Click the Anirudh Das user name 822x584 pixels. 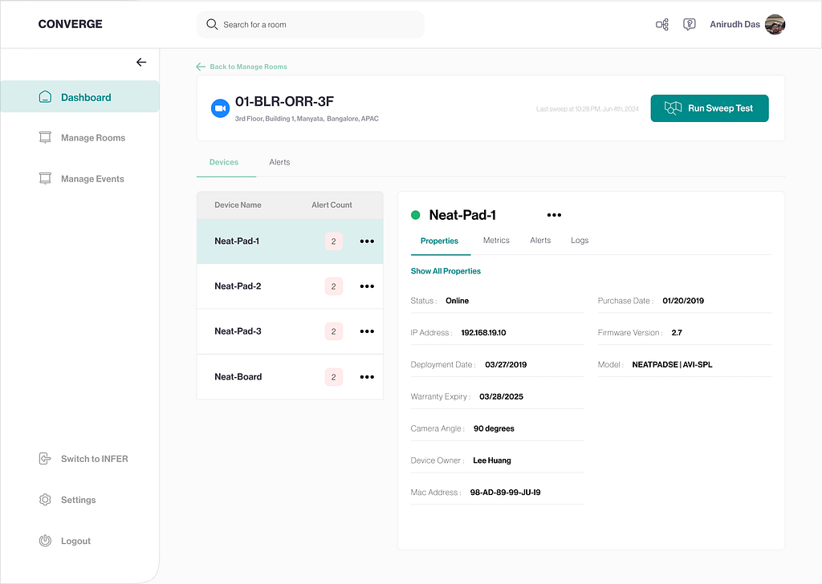(x=735, y=24)
